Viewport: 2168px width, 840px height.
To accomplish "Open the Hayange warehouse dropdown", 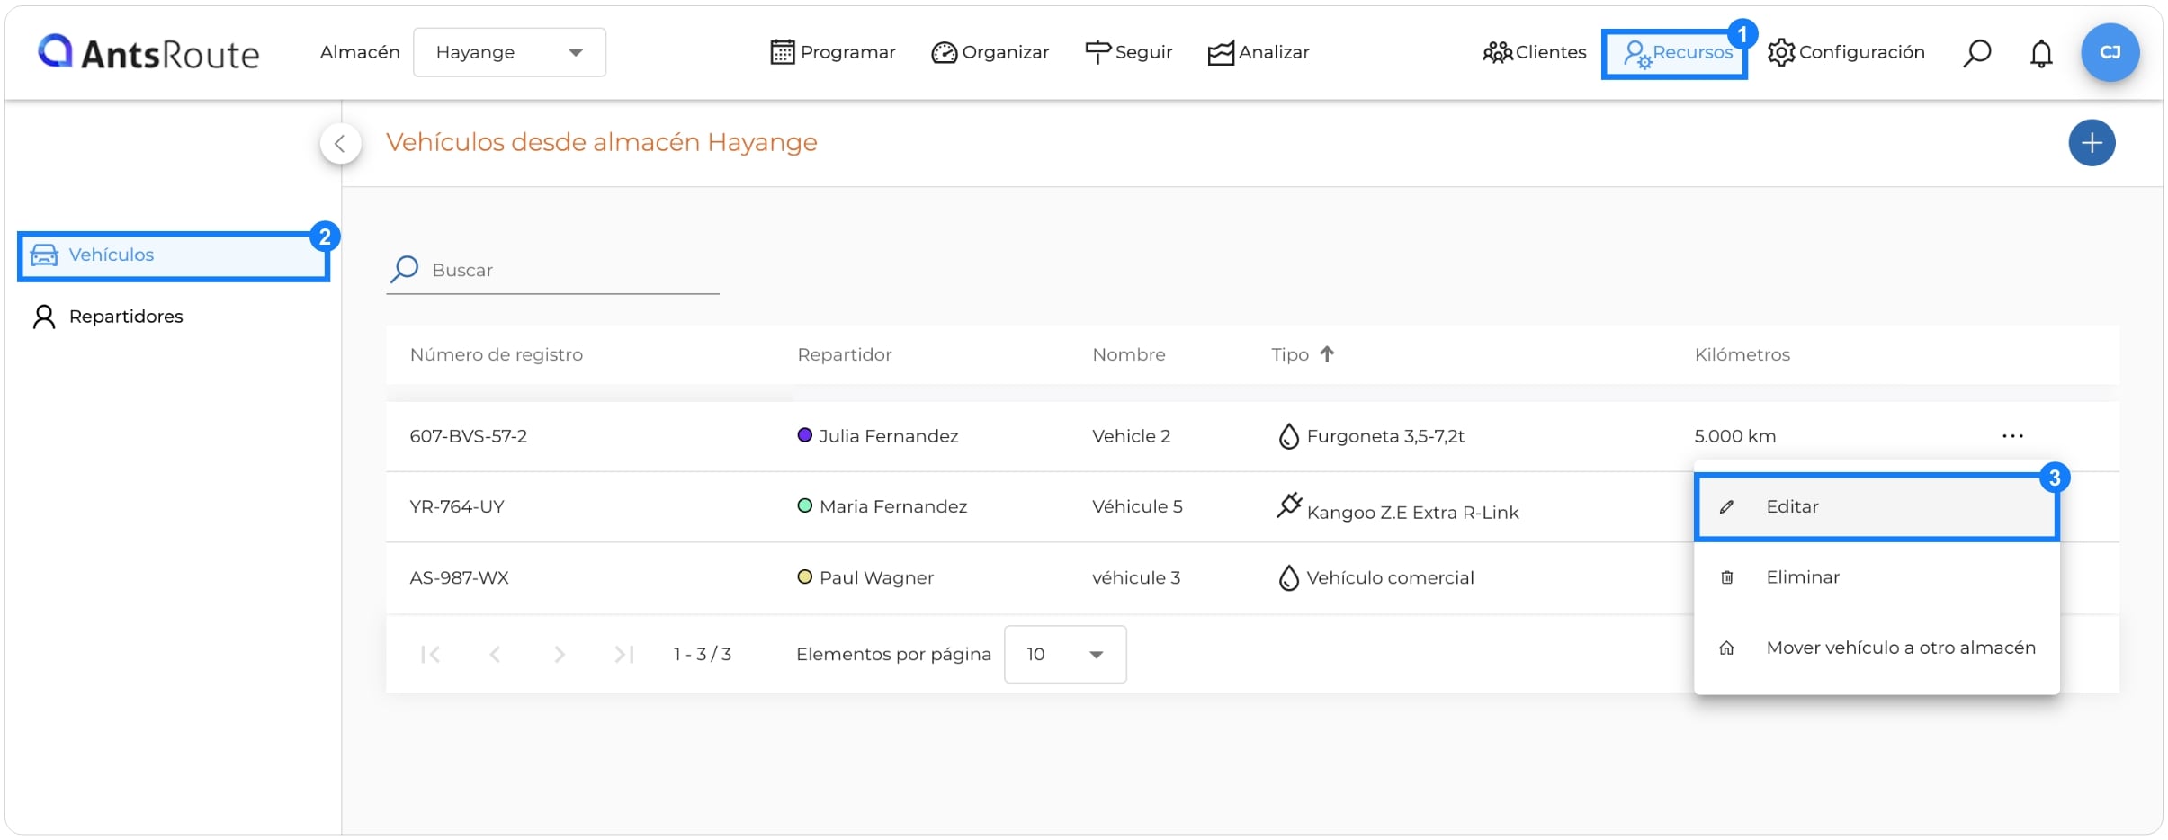I will tap(509, 52).
